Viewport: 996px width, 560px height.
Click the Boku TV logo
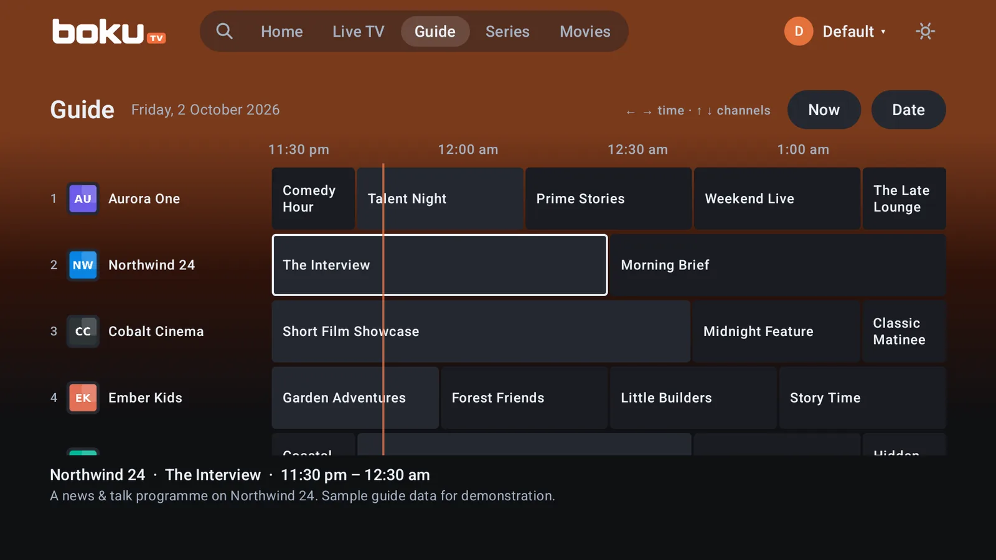tap(109, 32)
